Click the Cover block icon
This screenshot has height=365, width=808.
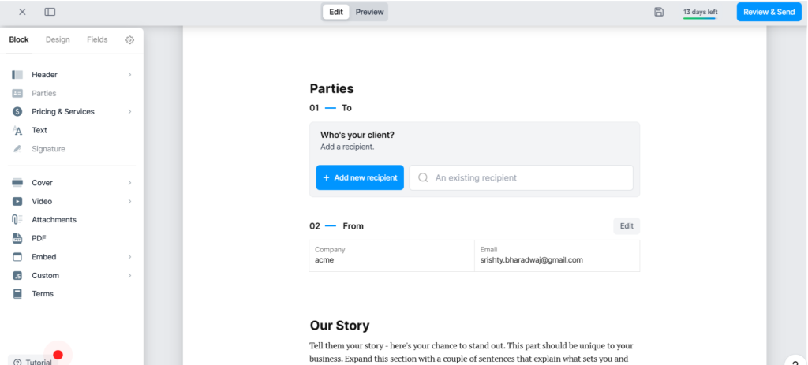(x=17, y=183)
